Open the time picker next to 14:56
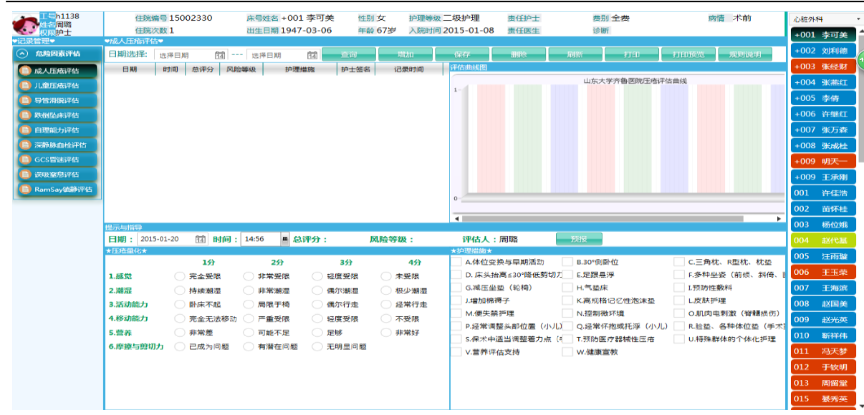The image size is (864, 415). pos(285,239)
